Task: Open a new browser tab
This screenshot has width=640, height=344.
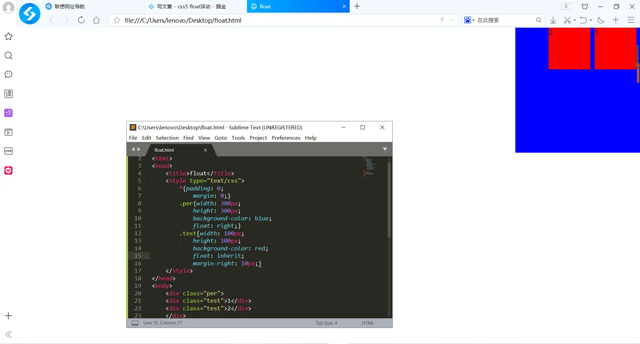Action: pyautogui.click(x=357, y=6)
